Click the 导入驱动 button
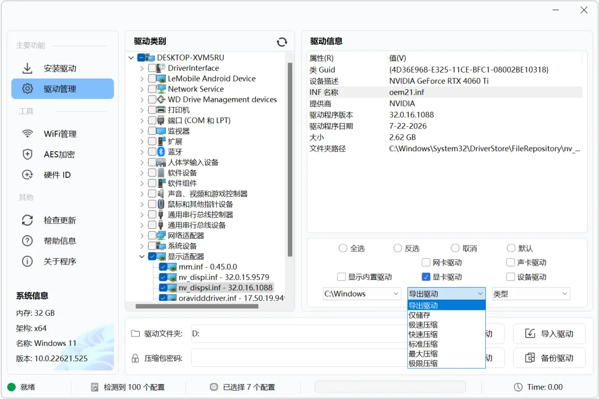599x399 pixels. tap(549, 334)
